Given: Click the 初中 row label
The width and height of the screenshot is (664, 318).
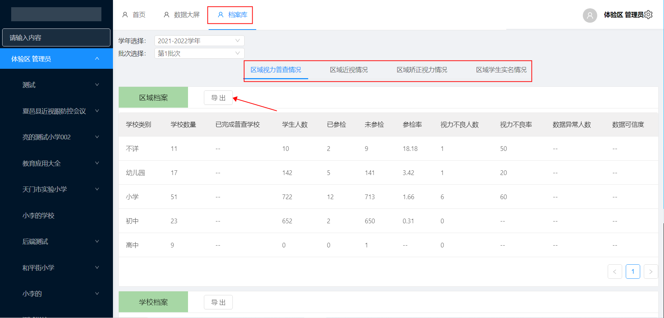Looking at the screenshot, I should 132,221.
